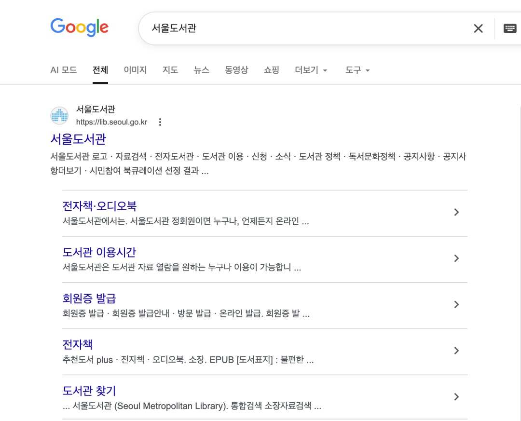The height and width of the screenshot is (421, 521).
Task: Expand the 더보기 dropdown
Action: [x=311, y=70]
